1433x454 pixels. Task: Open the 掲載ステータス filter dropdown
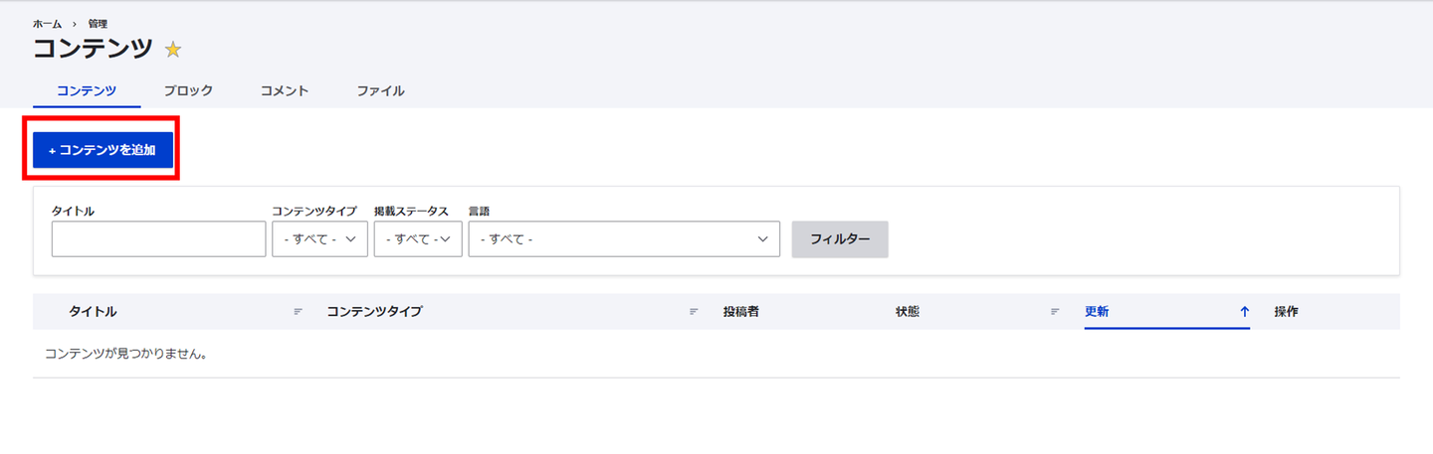[418, 239]
